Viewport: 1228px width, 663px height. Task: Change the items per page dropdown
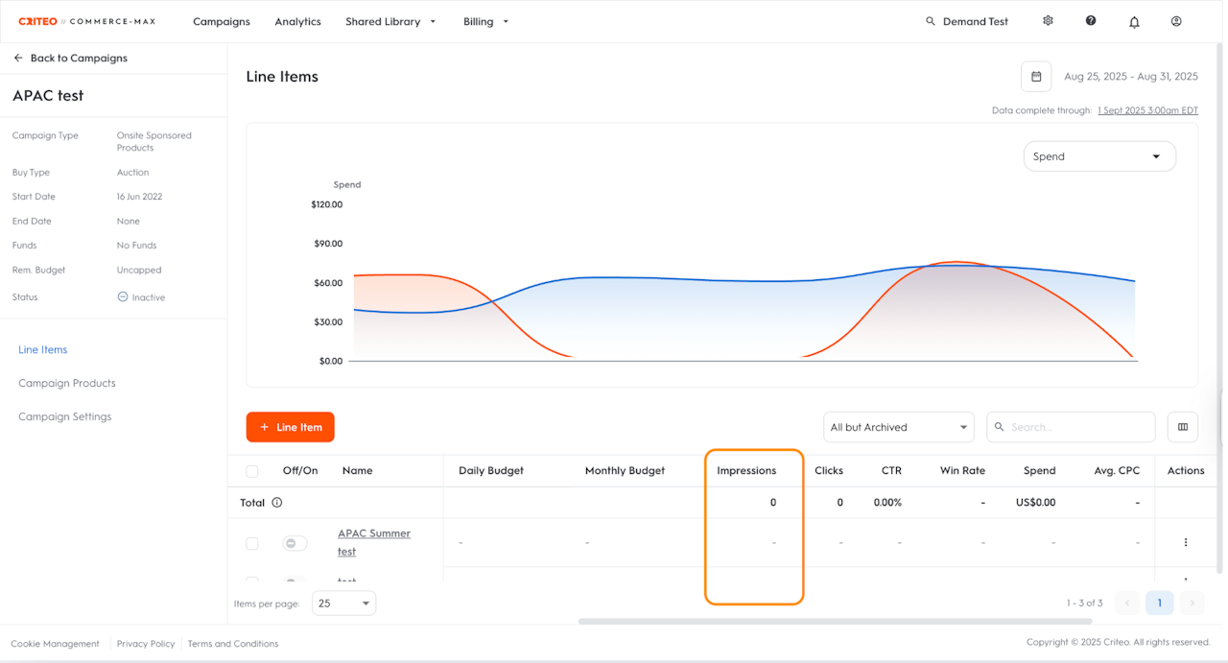343,604
